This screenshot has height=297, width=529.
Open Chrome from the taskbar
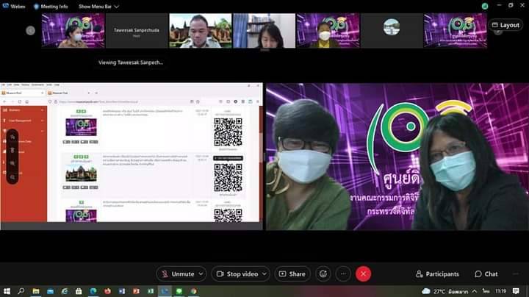click(194, 291)
